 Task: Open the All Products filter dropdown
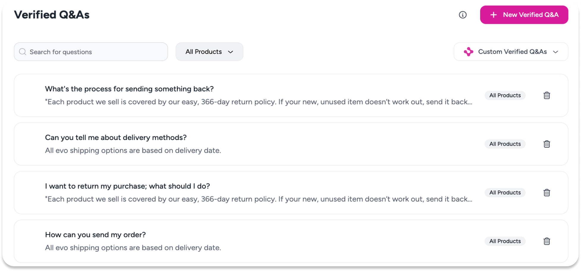pos(209,52)
